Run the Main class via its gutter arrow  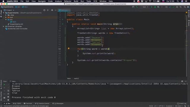tap(63, 20)
